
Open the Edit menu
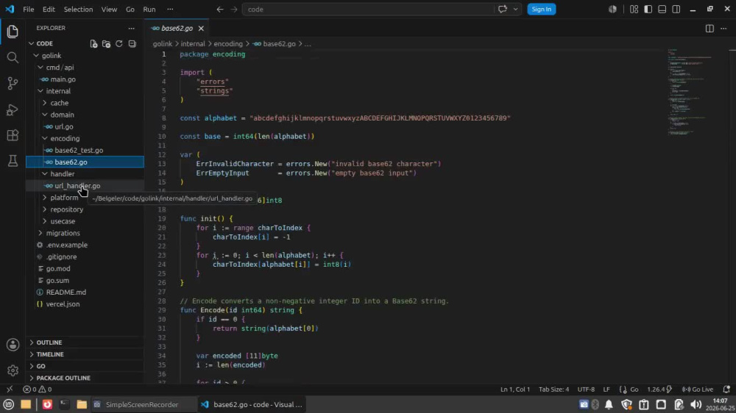[49, 10]
